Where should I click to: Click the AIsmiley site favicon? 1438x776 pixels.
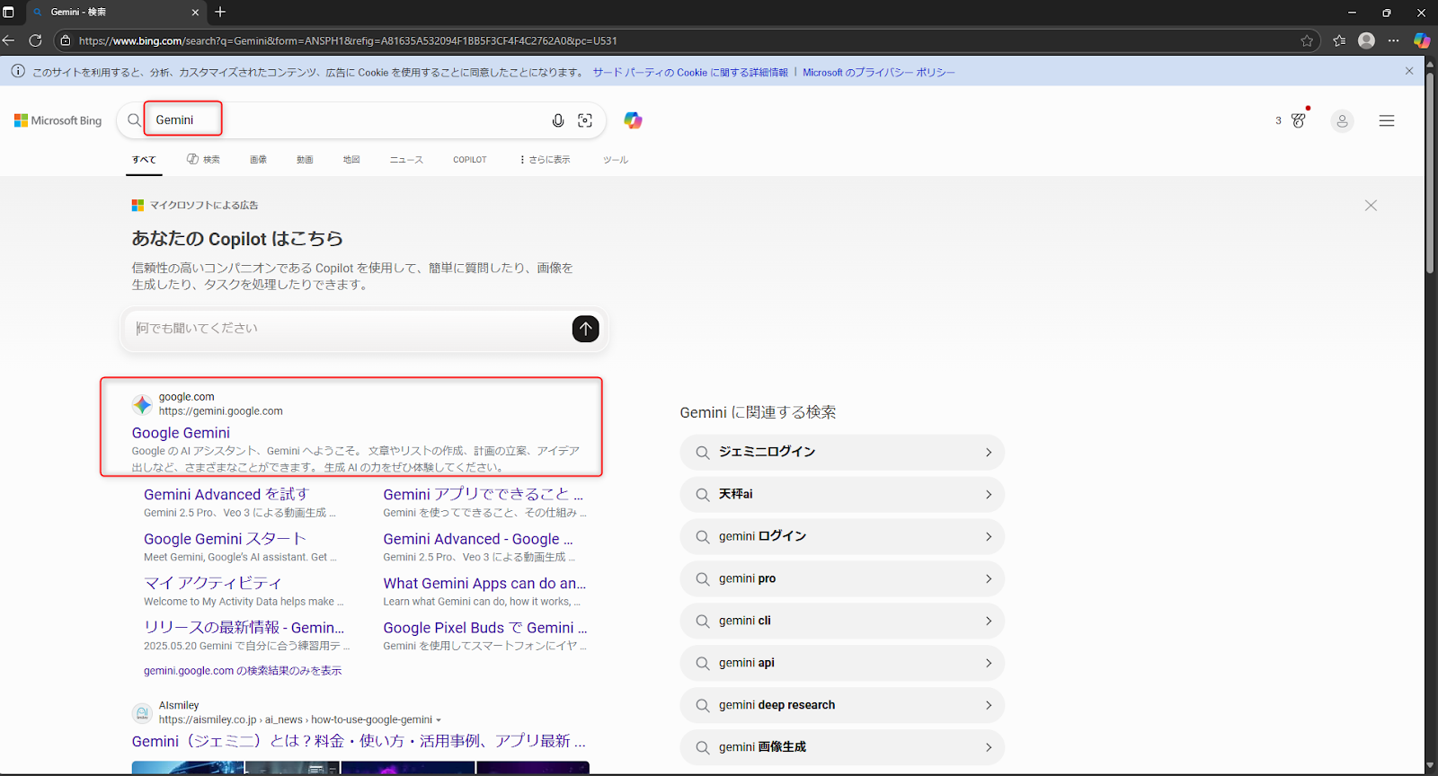point(142,713)
